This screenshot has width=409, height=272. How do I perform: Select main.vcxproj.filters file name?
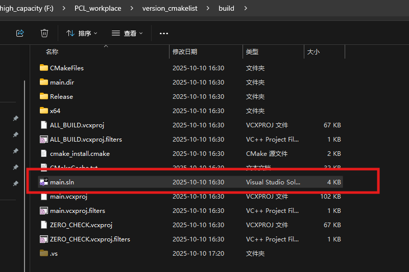click(78, 210)
